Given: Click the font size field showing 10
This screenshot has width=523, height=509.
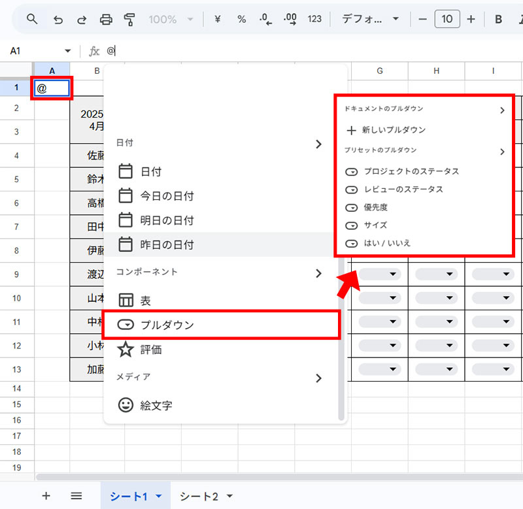Looking at the screenshot, I should (447, 19).
